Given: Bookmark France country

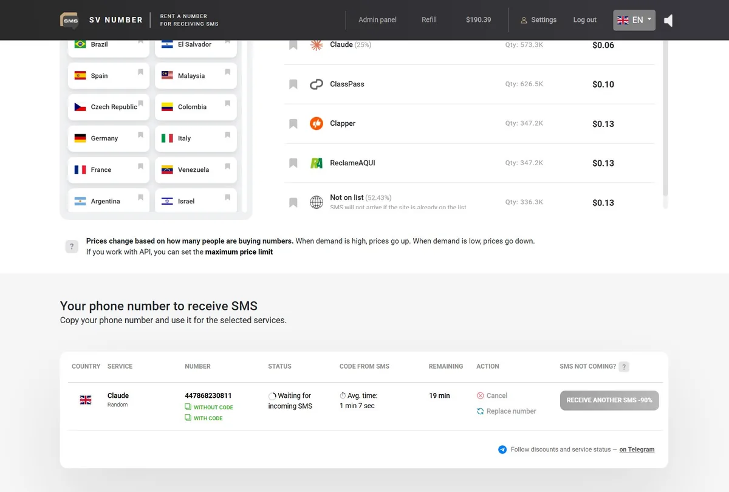Looking at the screenshot, I should pyautogui.click(x=140, y=166).
